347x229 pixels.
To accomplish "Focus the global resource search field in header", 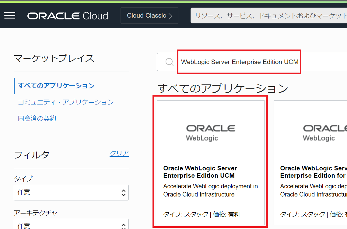I will coord(268,16).
